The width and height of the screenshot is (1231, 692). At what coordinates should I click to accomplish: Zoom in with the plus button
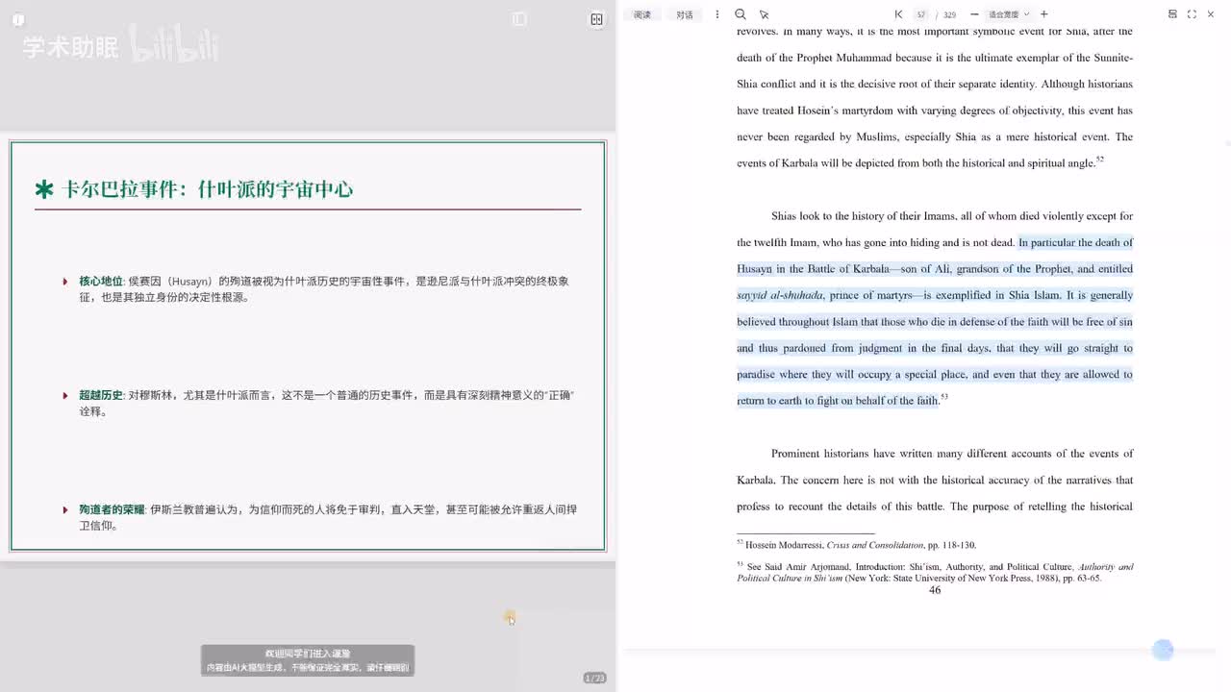pyautogui.click(x=1044, y=14)
